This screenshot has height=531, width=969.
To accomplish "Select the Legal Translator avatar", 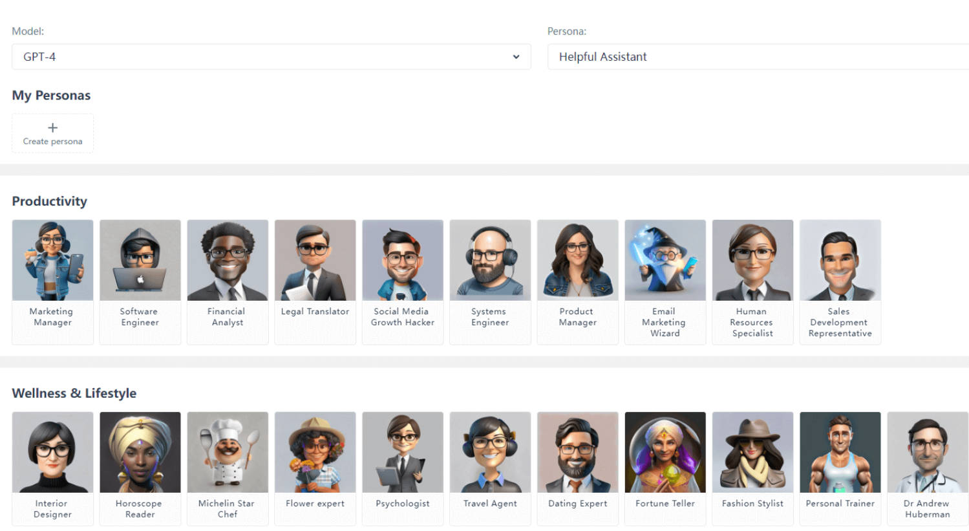I will coord(315,261).
